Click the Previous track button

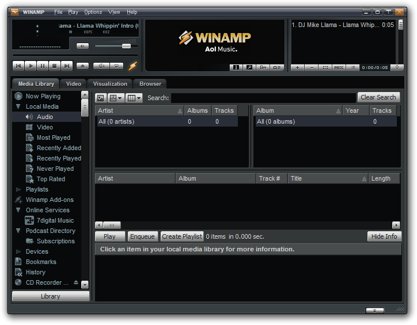tap(18, 66)
